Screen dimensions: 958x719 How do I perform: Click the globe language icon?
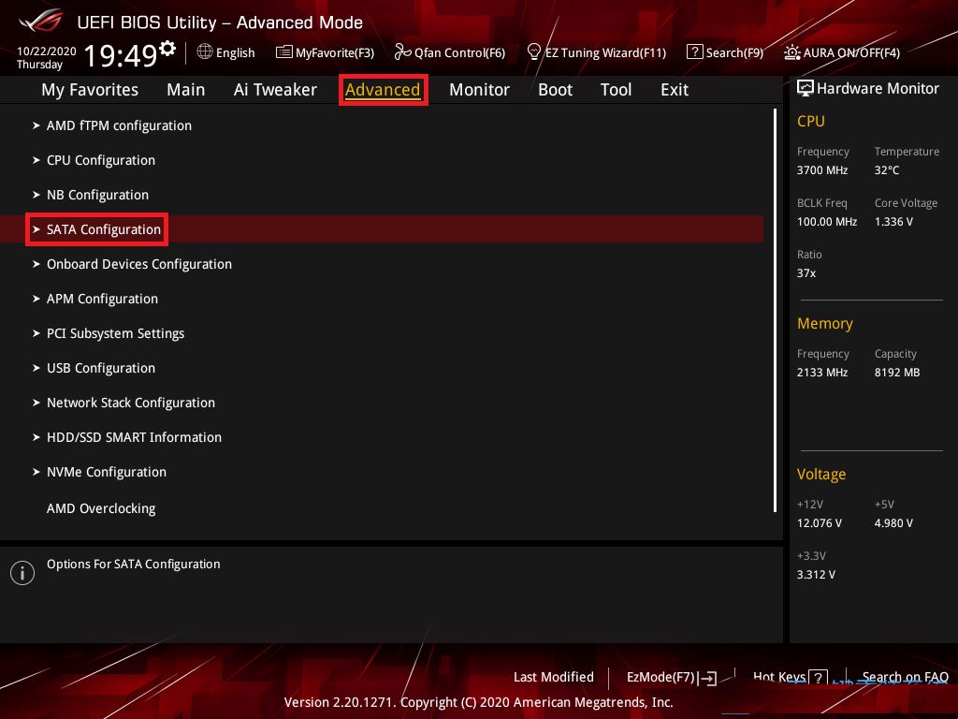pos(205,52)
